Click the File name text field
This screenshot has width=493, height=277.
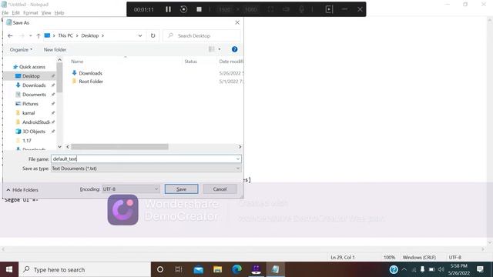pos(143,159)
